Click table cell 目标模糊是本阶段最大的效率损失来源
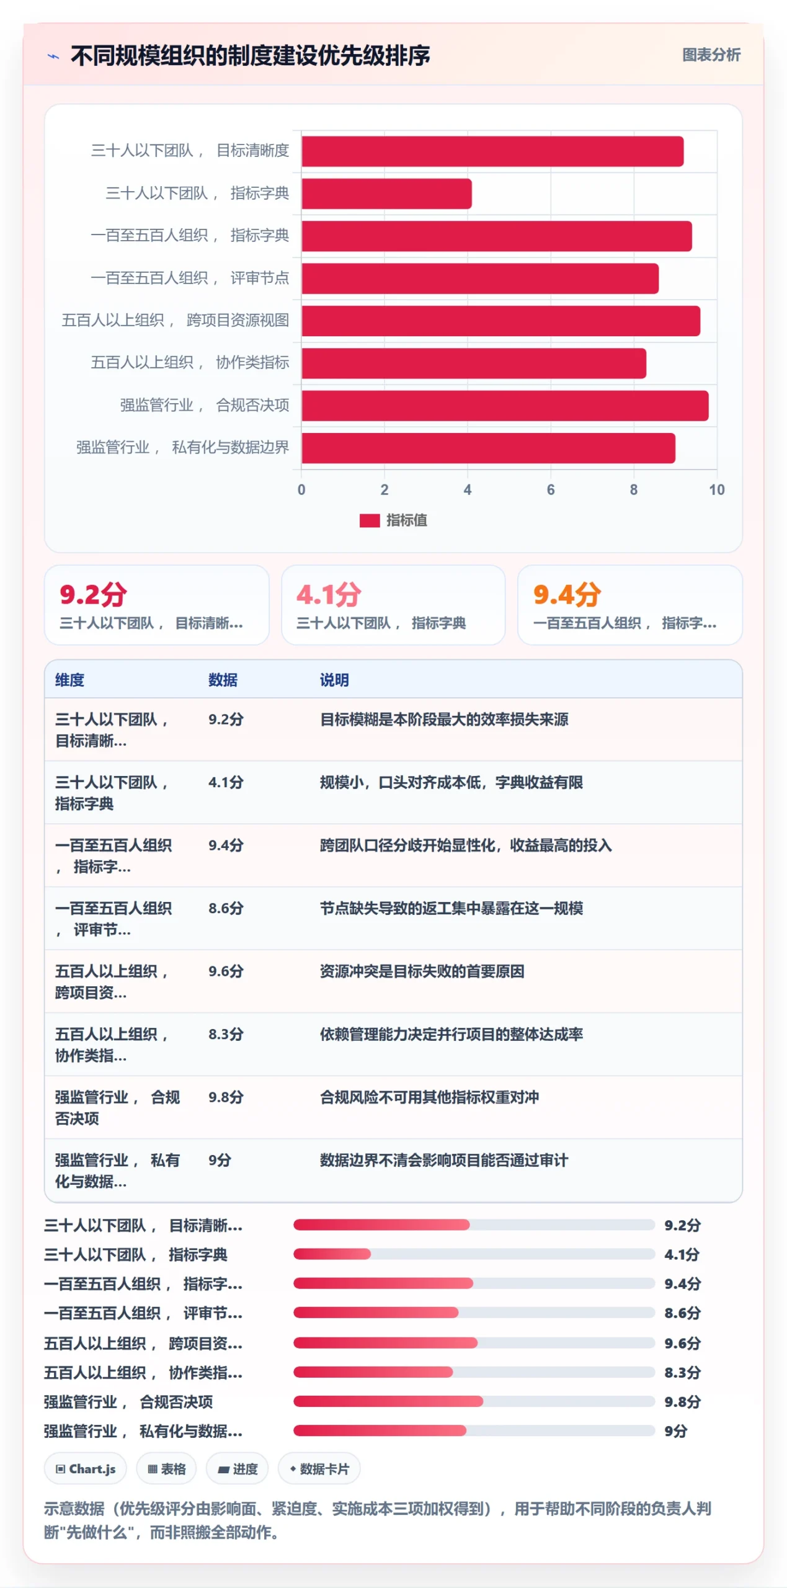 pyautogui.click(x=444, y=719)
